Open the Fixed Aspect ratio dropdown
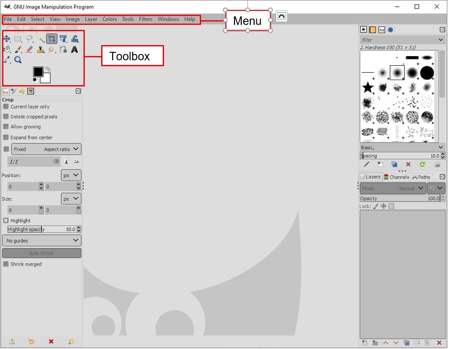The height and width of the screenshot is (349, 449). coord(46,149)
